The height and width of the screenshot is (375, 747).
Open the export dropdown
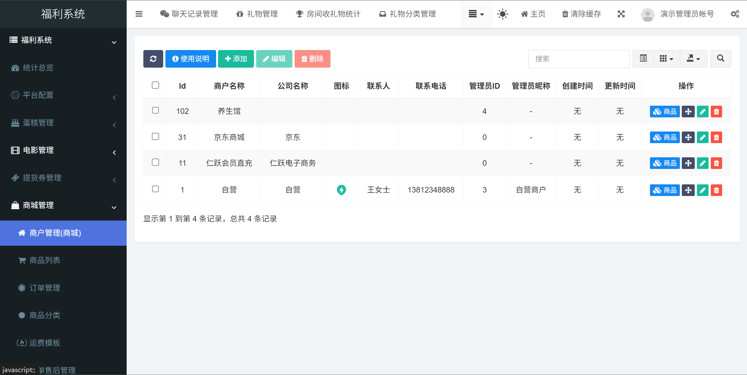(x=693, y=59)
